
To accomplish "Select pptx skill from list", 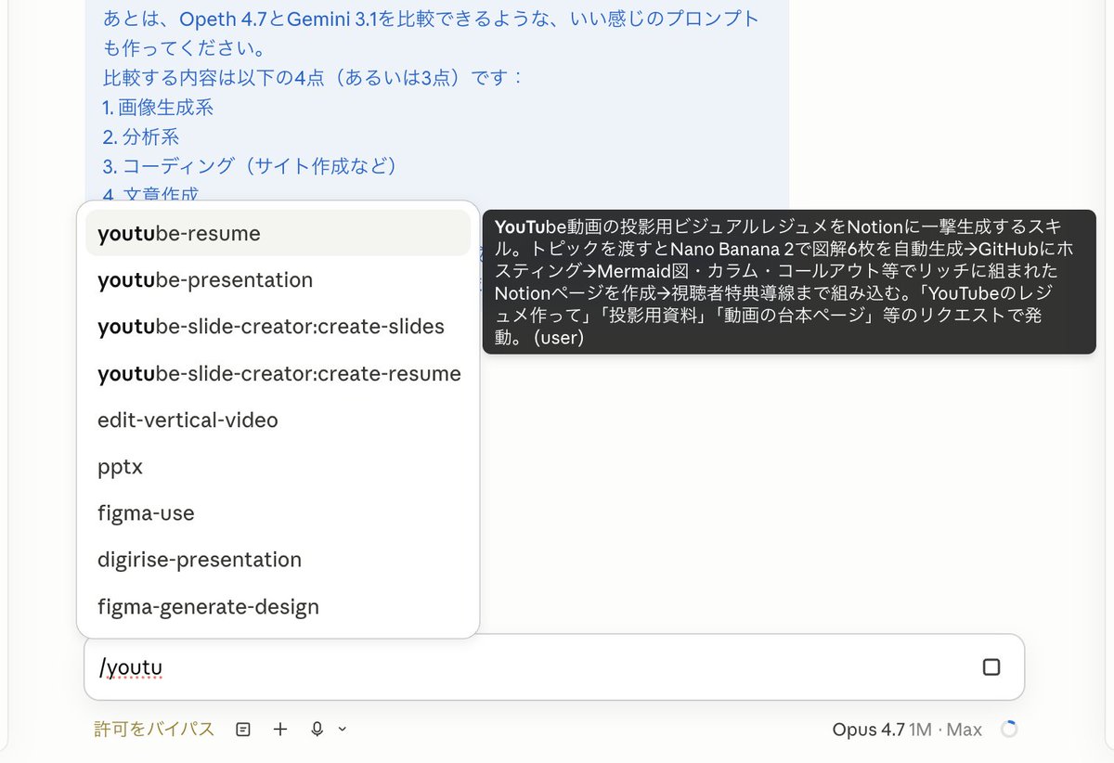I will [278, 466].
